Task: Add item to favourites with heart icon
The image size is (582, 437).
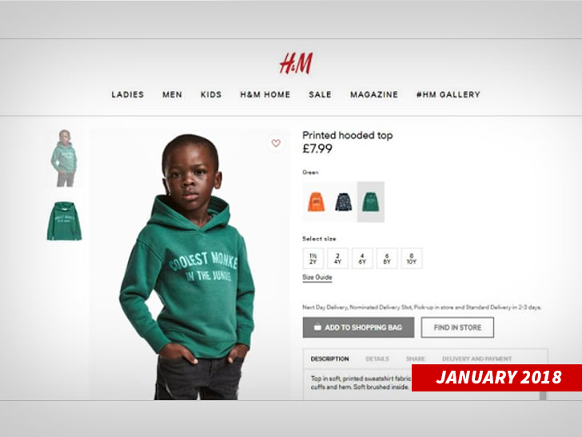Action: (276, 143)
